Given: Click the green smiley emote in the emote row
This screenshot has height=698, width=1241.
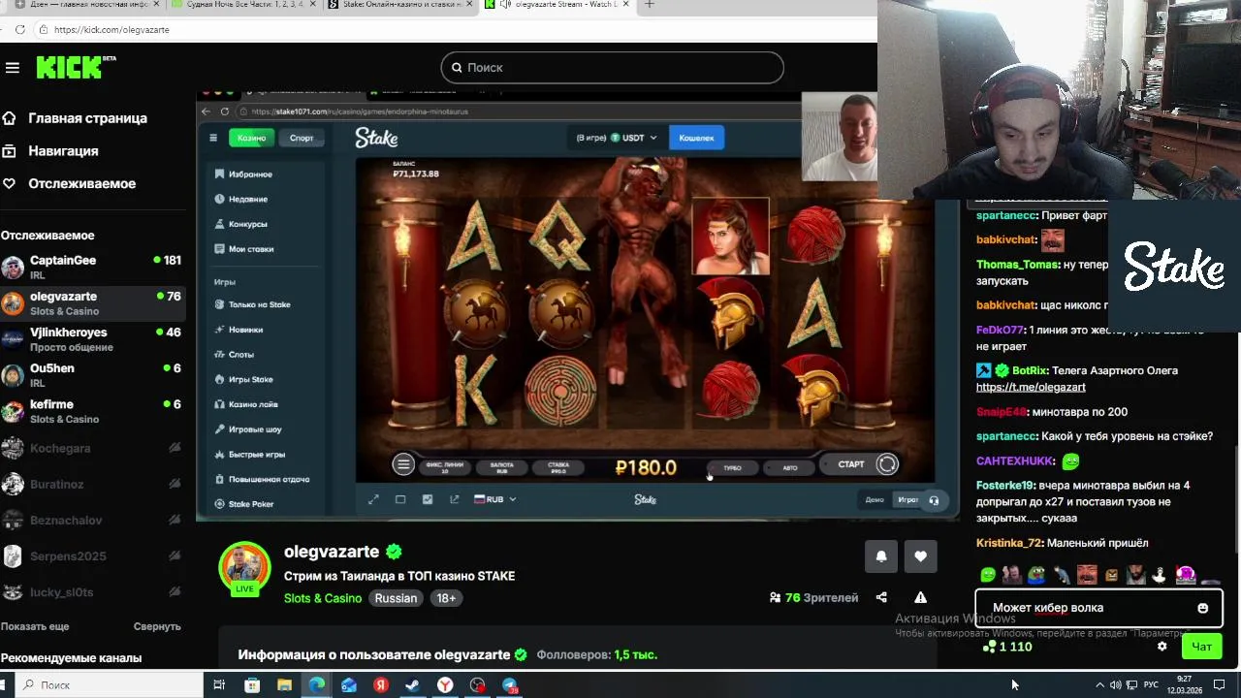Looking at the screenshot, I should point(988,575).
